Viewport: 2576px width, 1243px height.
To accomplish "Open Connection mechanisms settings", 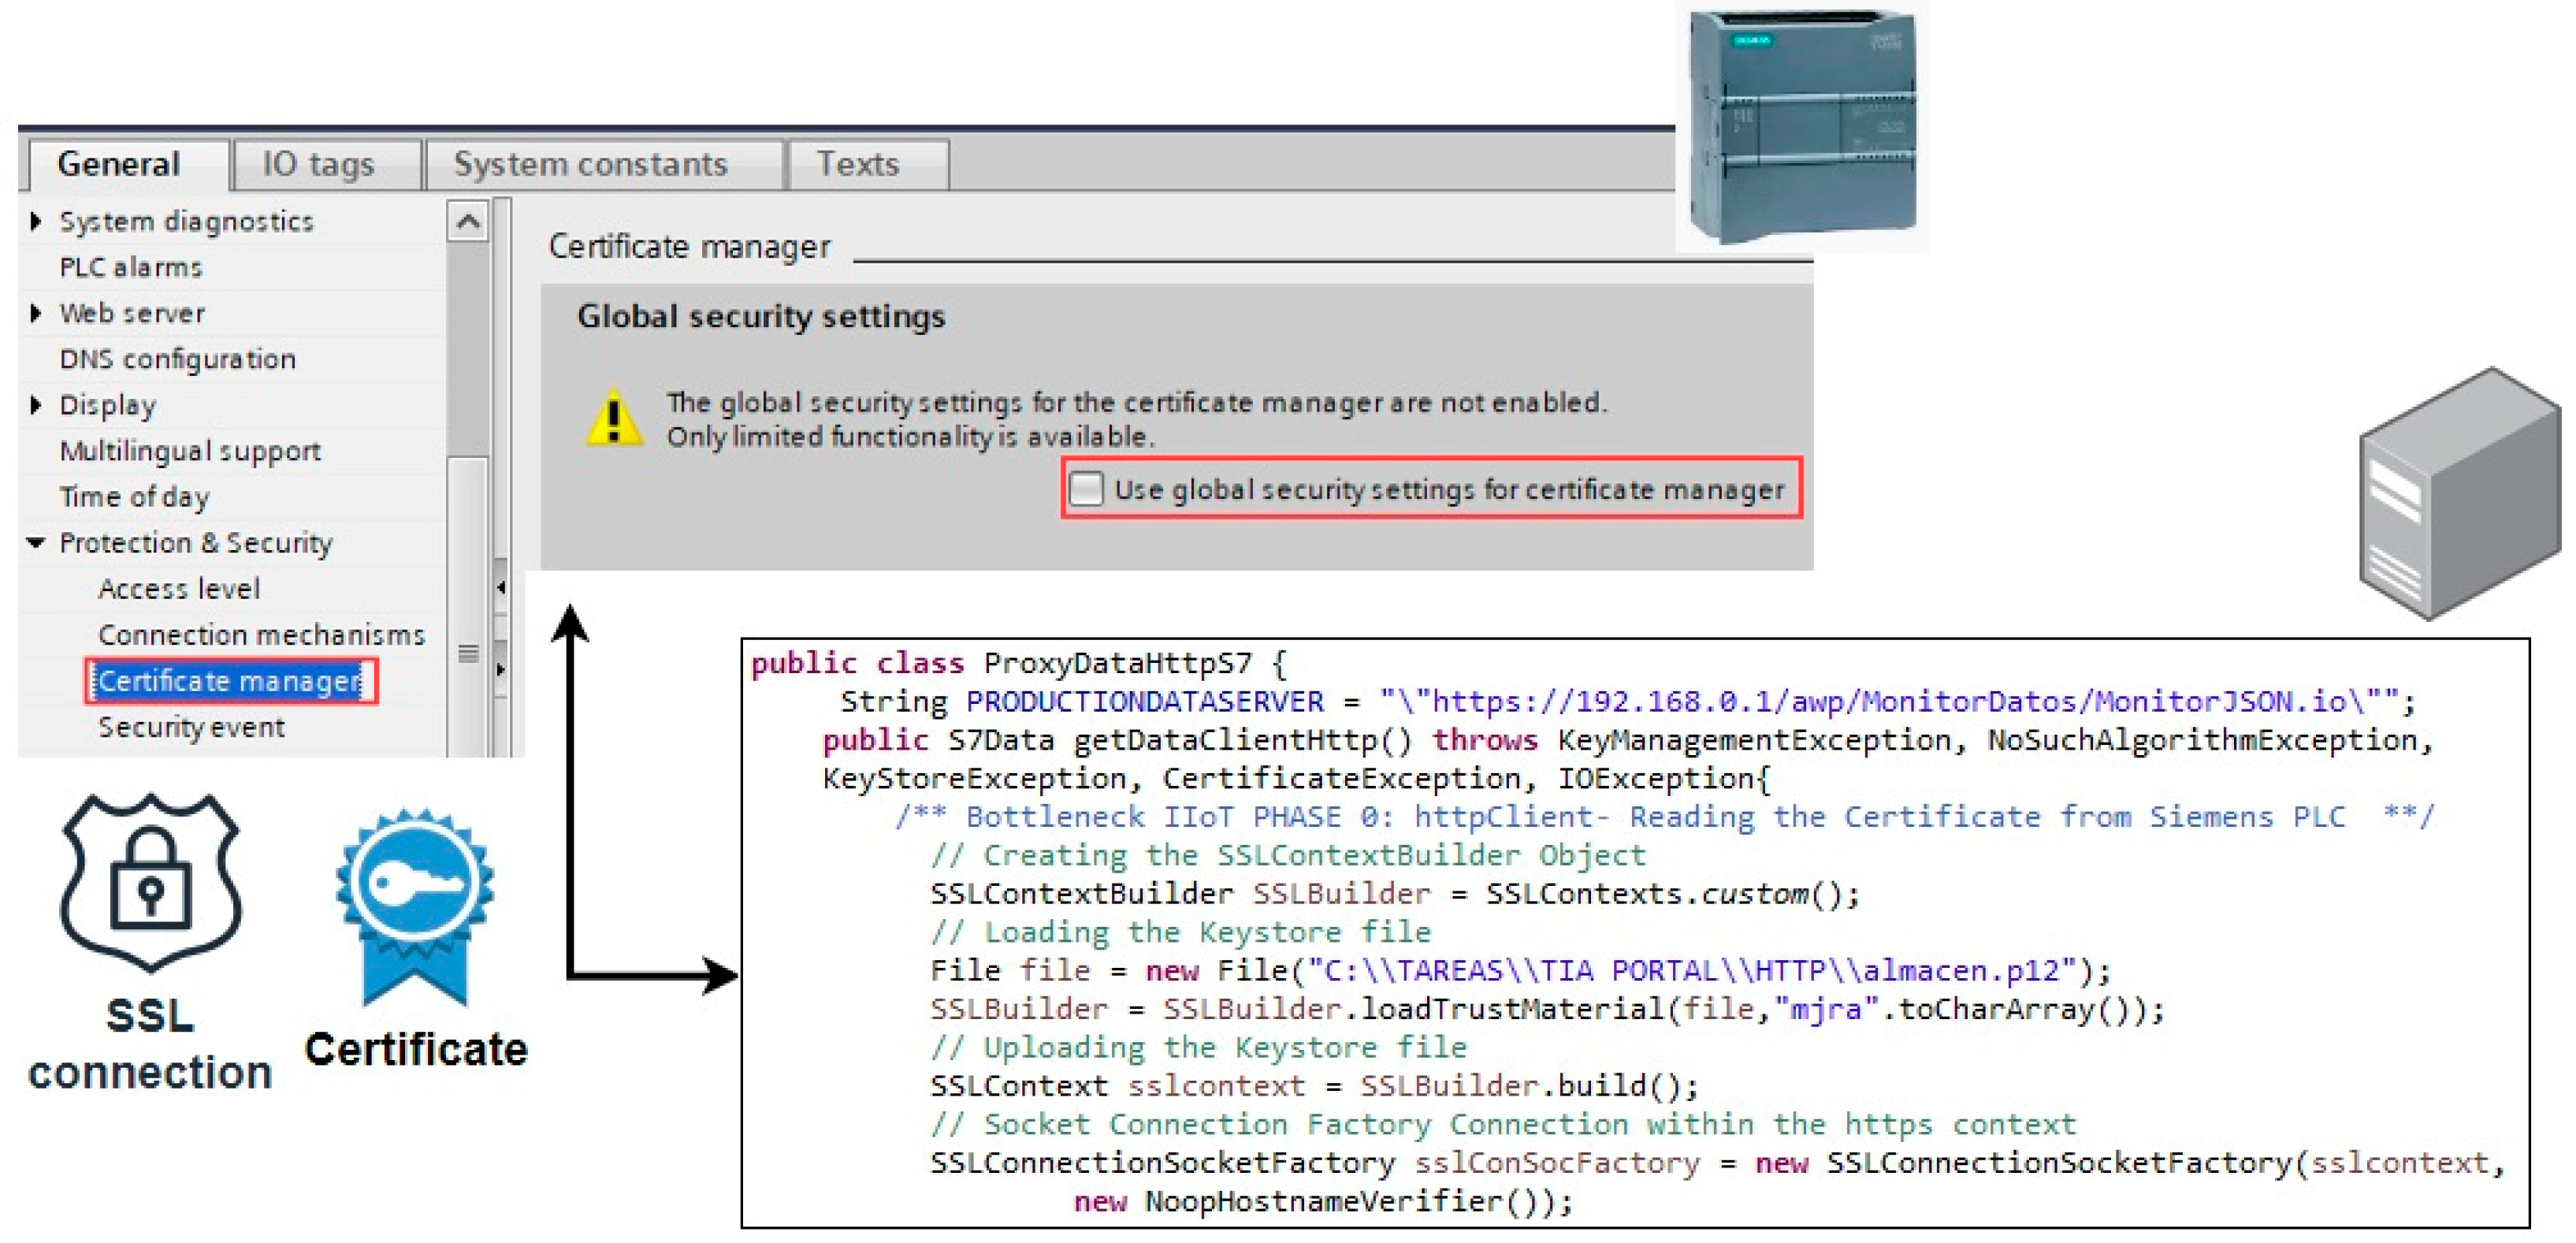I will tap(261, 635).
